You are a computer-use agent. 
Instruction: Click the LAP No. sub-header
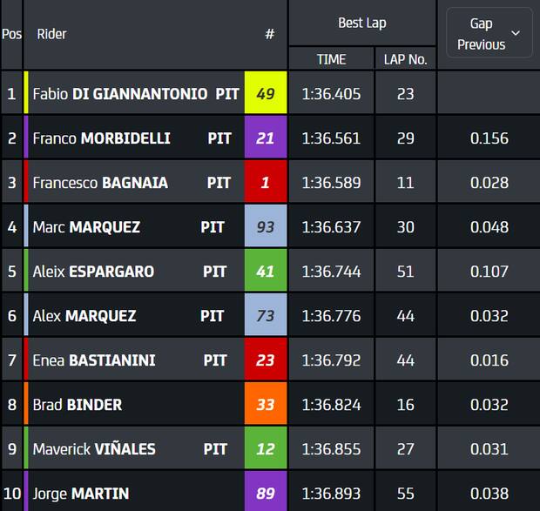[405, 59]
